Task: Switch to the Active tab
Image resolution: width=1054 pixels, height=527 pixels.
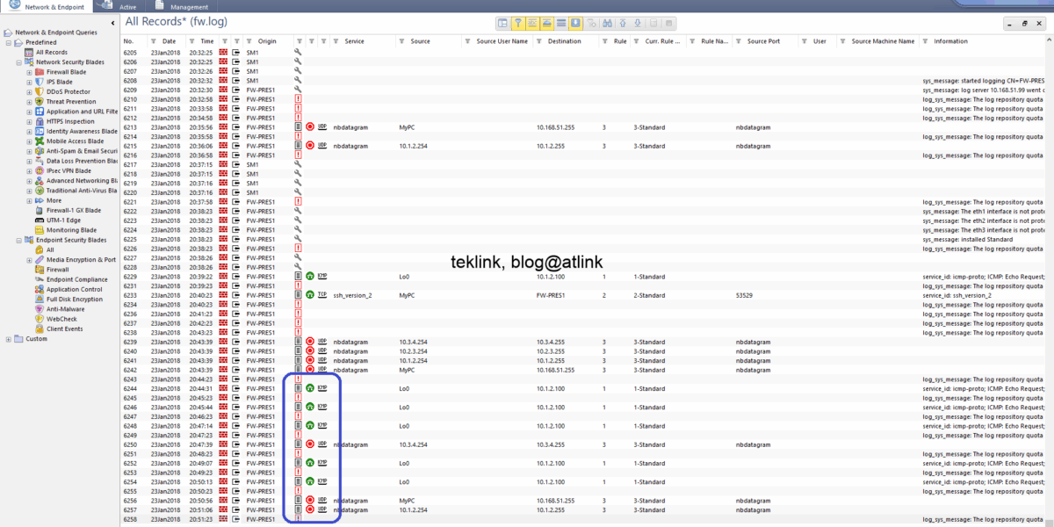Action: coord(127,6)
